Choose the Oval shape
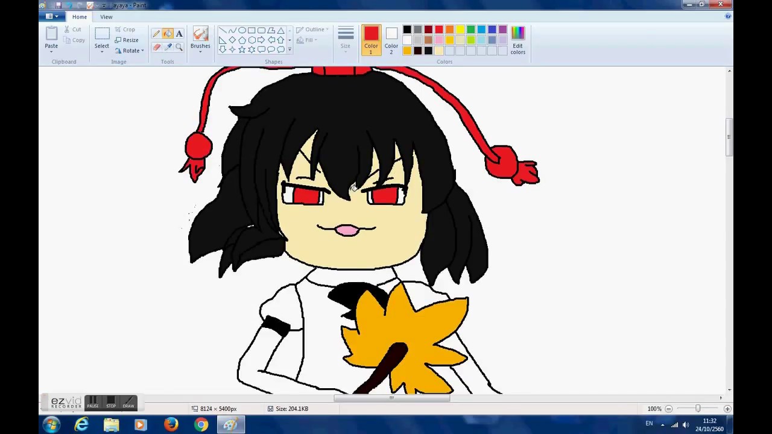Viewport: 772px width, 434px height. [242, 31]
